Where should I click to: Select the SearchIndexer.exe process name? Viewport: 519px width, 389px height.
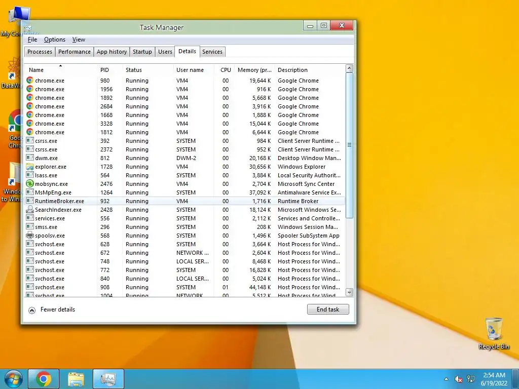58,210
